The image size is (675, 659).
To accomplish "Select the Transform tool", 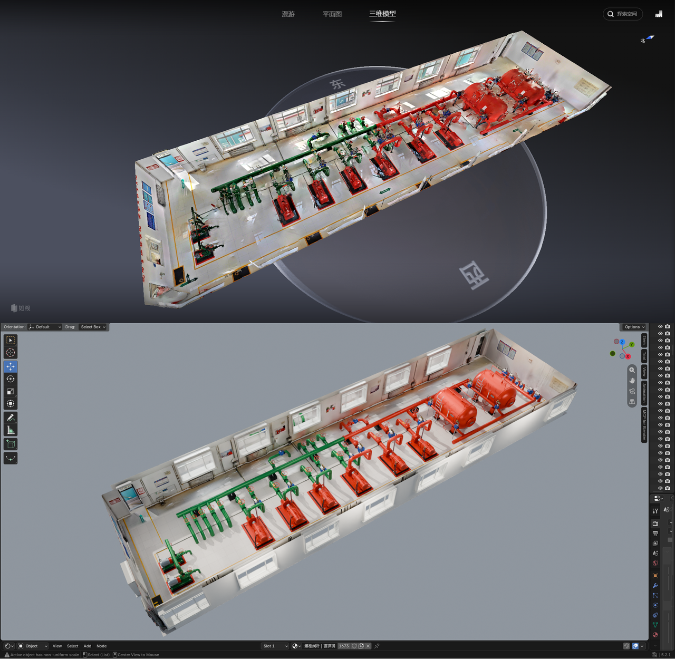I will coord(11,404).
